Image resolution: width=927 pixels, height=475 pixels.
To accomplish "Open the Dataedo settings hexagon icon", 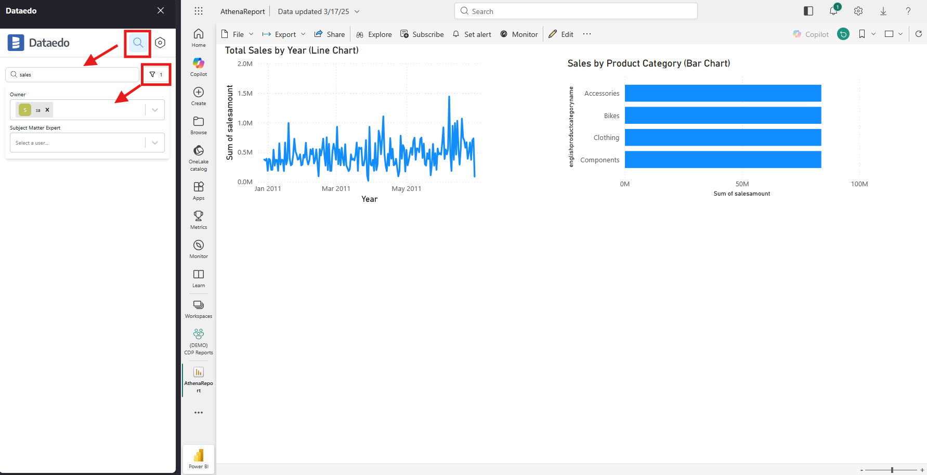I will coord(160,43).
